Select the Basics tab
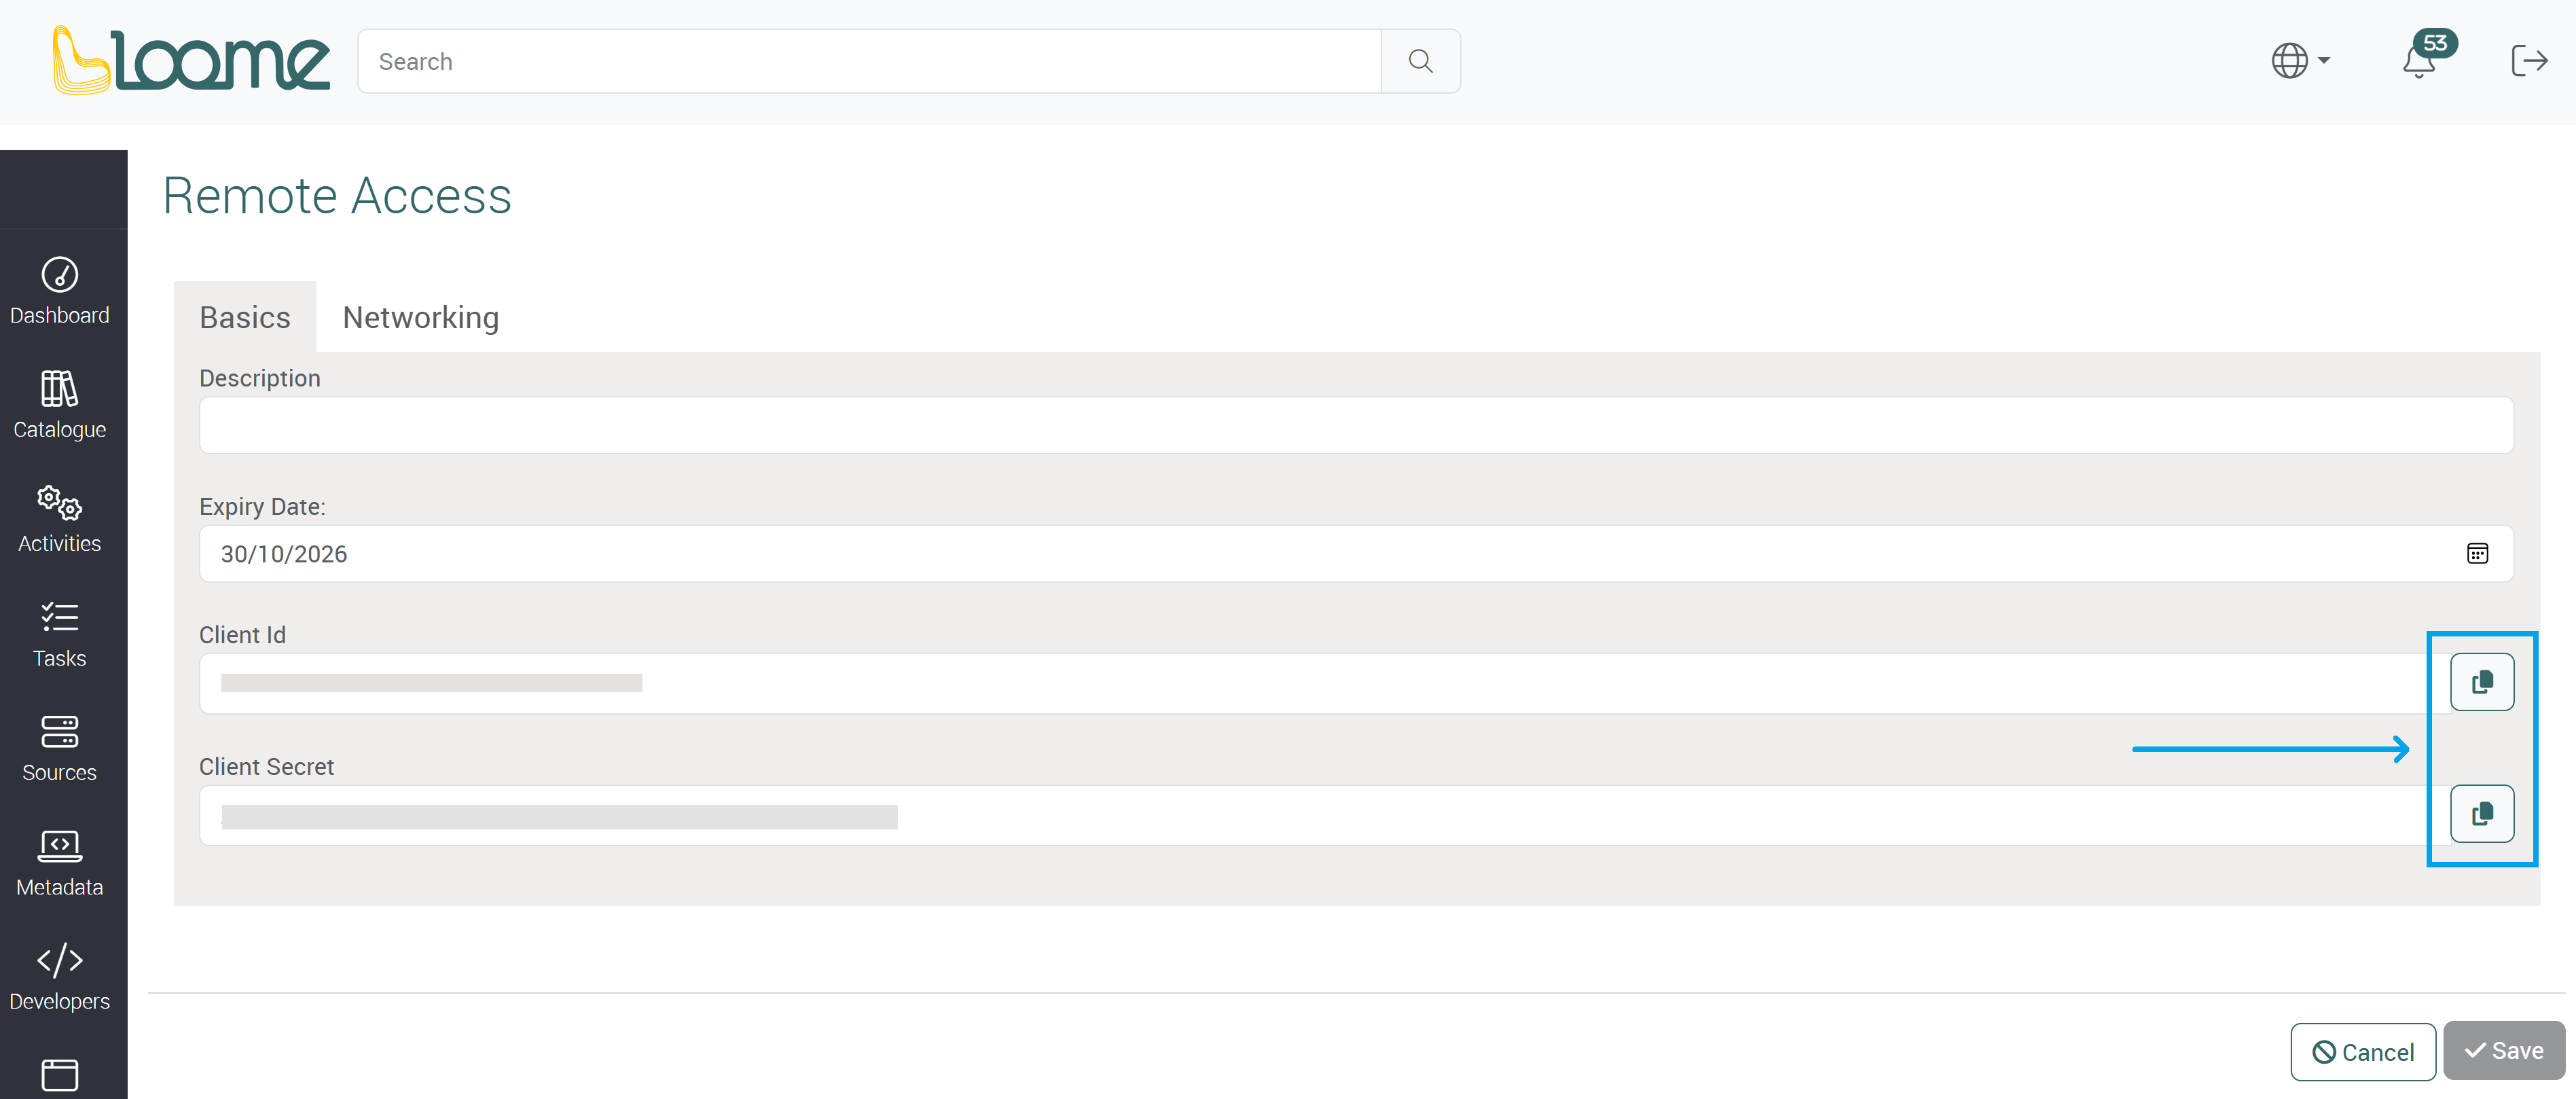This screenshot has width=2576, height=1099. [x=244, y=317]
